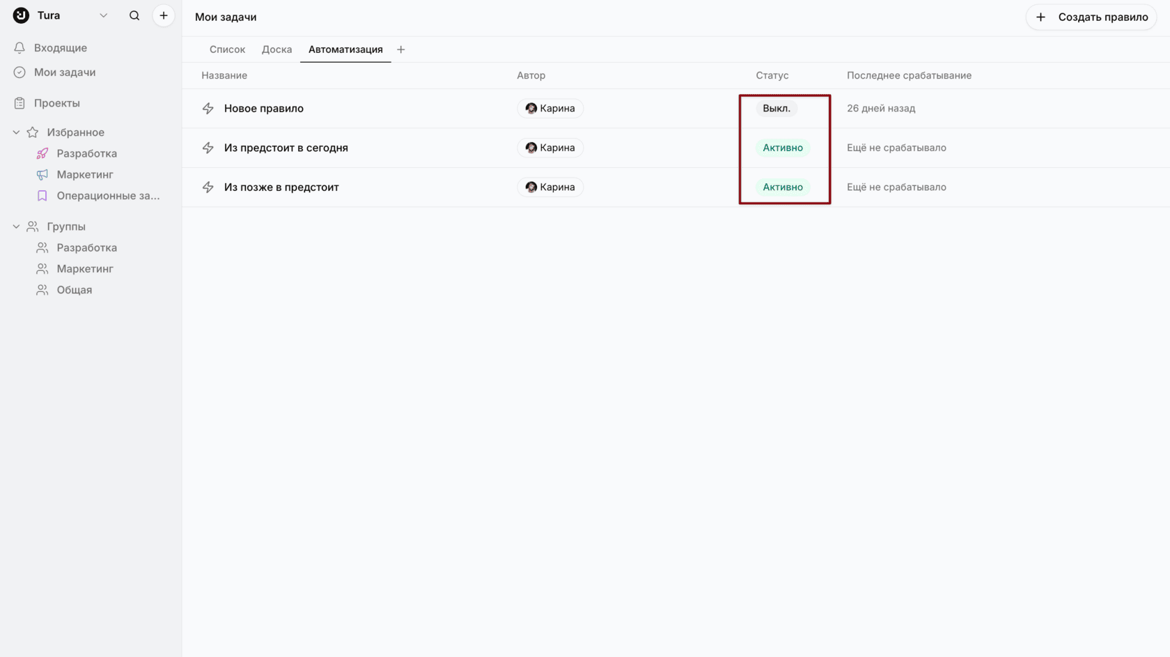Open favorite project Разработка
This screenshot has height=657, width=1170.
click(87, 153)
